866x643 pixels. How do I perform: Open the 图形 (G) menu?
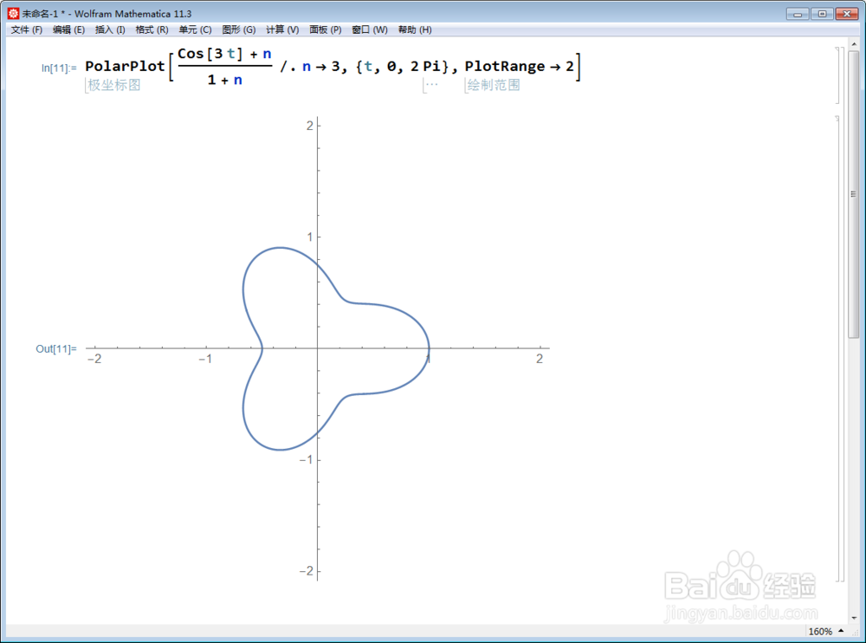click(x=239, y=29)
